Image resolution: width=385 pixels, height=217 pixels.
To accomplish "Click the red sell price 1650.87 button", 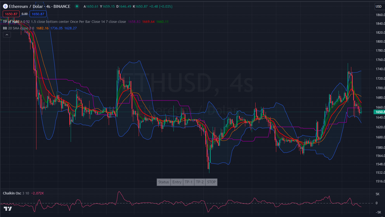I will click(x=11, y=14).
